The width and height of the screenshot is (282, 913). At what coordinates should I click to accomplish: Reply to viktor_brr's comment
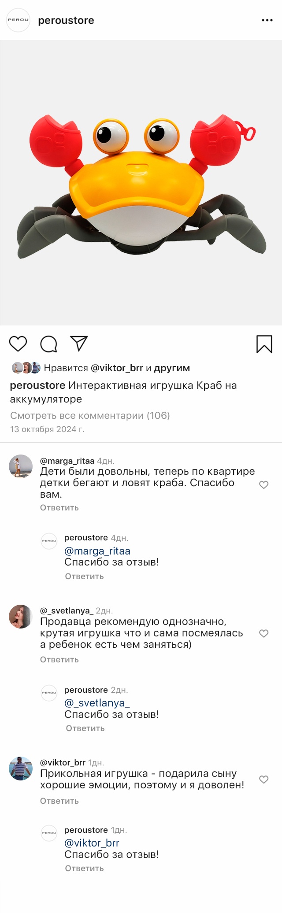(59, 801)
